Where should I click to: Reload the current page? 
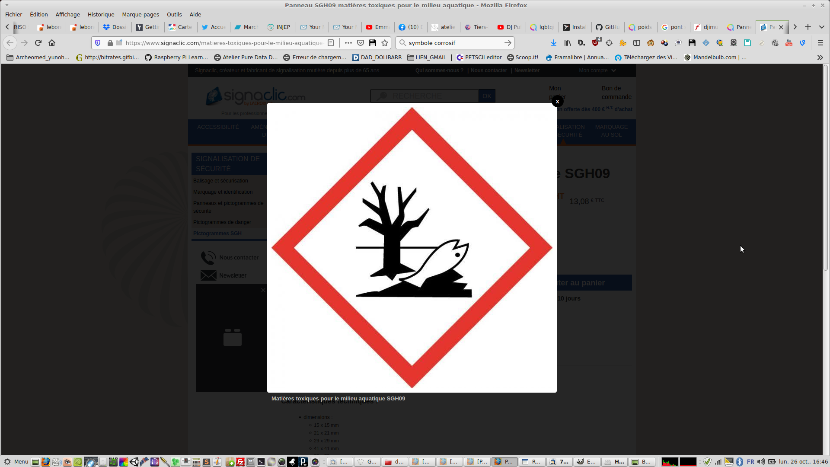pos(38,43)
